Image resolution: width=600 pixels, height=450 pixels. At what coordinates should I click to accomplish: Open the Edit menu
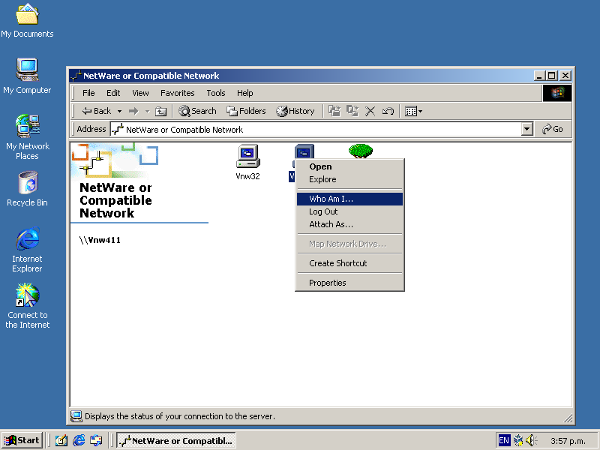tap(113, 93)
